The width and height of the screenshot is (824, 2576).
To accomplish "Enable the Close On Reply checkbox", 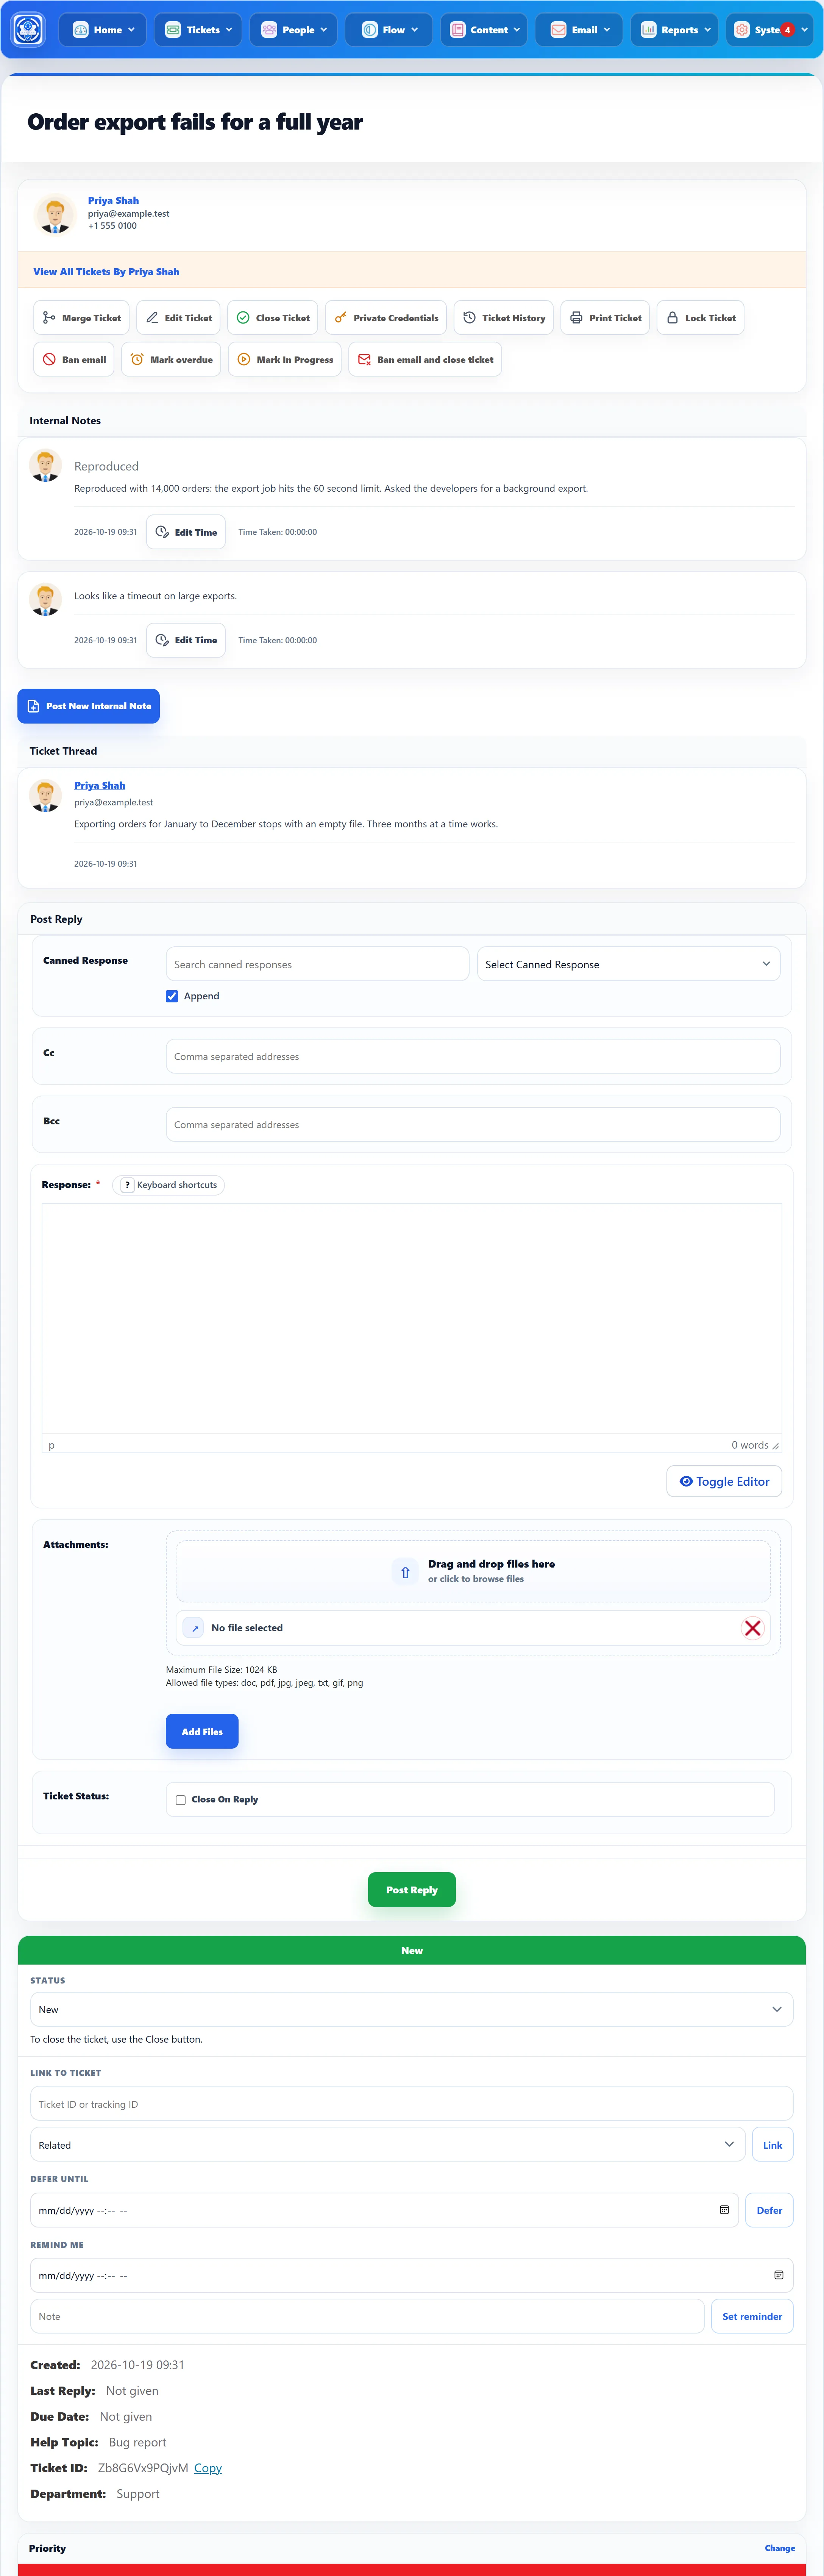I will [181, 1800].
